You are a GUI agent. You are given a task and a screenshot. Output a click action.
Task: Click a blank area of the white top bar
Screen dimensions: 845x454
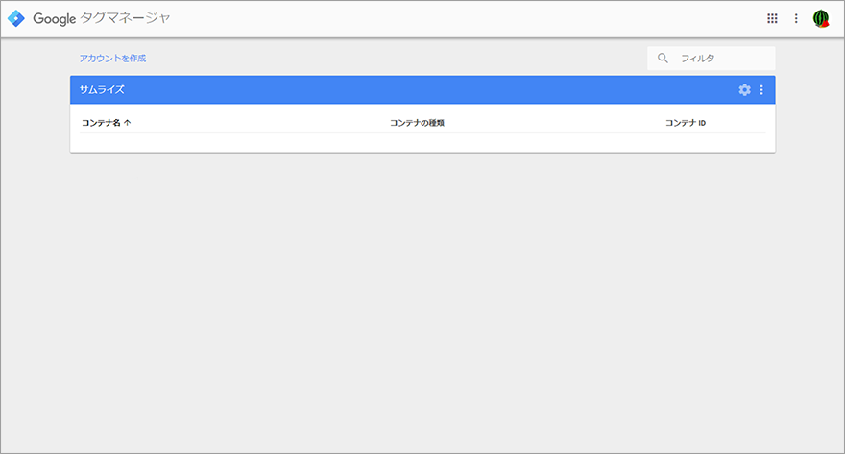(x=464, y=19)
